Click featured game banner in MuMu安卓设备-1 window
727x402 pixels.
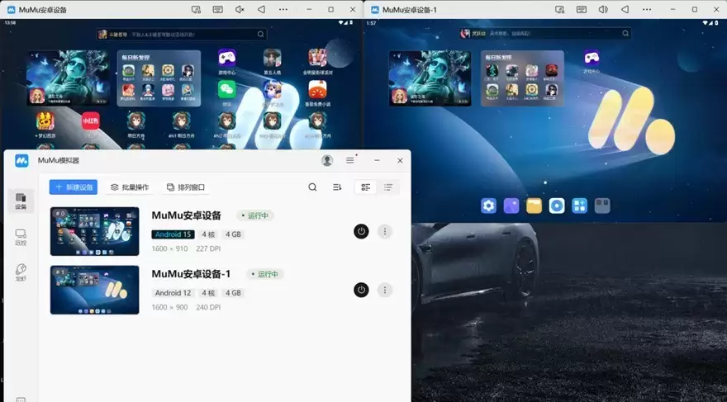pos(430,78)
